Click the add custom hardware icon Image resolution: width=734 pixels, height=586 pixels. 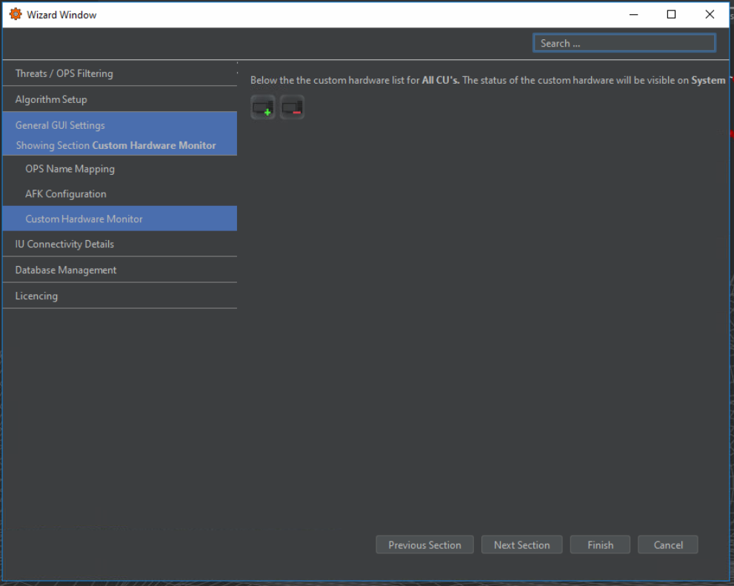tap(262, 107)
